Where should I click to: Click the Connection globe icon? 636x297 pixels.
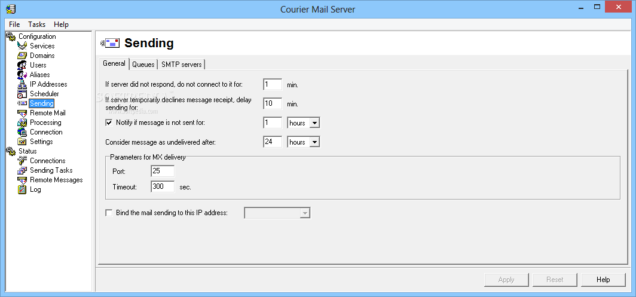point(22,132)
